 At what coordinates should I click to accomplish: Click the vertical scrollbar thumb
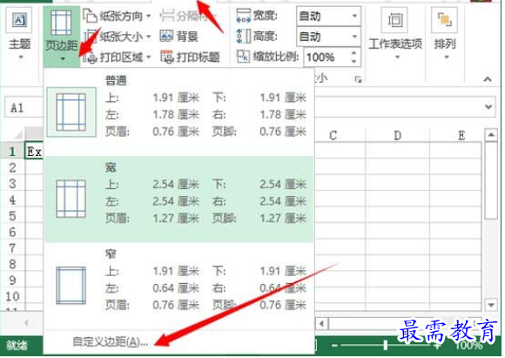[x=490, y=180]
